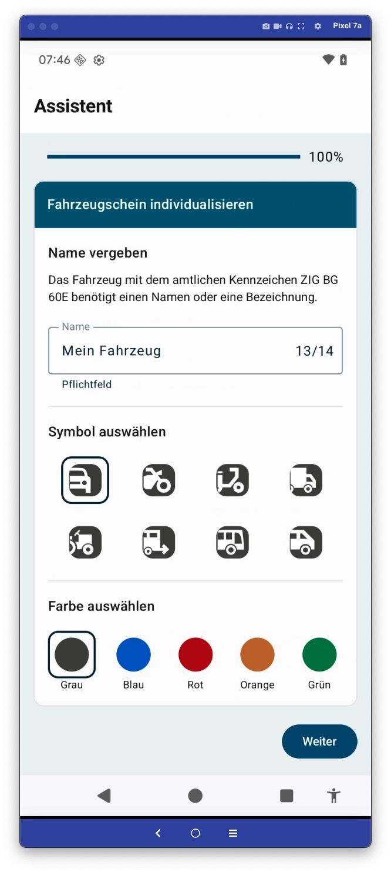Pick the Rot color swatch
The image size is (391, 872).
click(x=195, y=654)
